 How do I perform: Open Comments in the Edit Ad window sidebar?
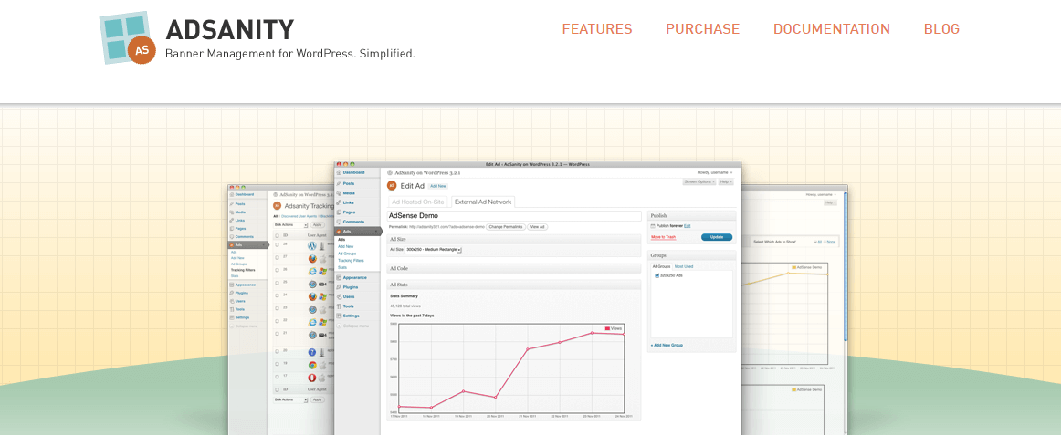(x=353, y=222)
